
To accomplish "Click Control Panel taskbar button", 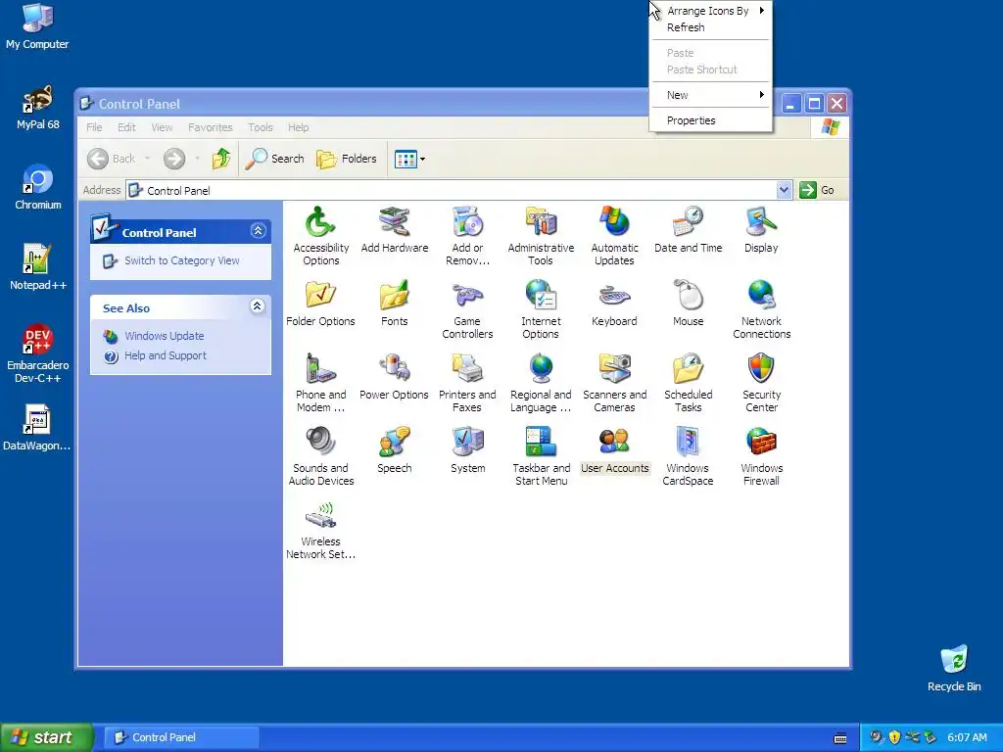I will coord(181,737).
